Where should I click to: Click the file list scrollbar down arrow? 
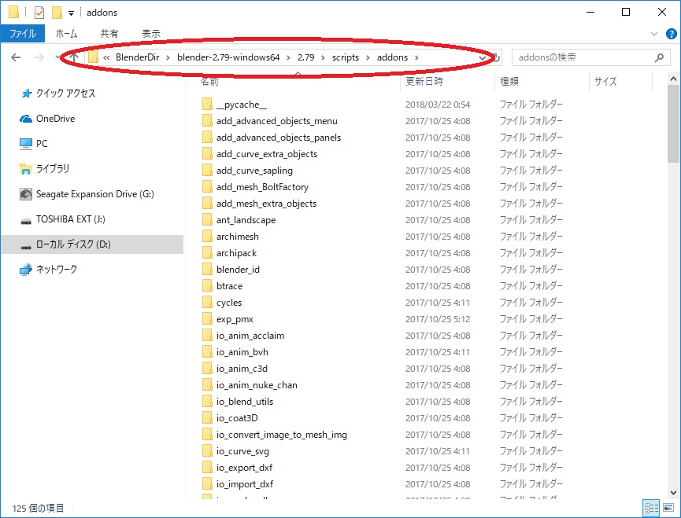pos(673,492)
